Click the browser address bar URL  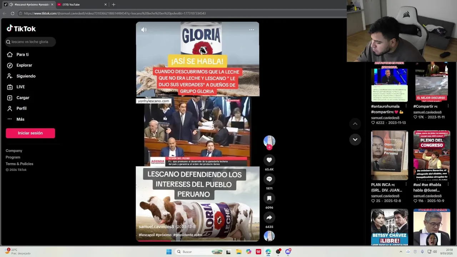pos(115,14)
